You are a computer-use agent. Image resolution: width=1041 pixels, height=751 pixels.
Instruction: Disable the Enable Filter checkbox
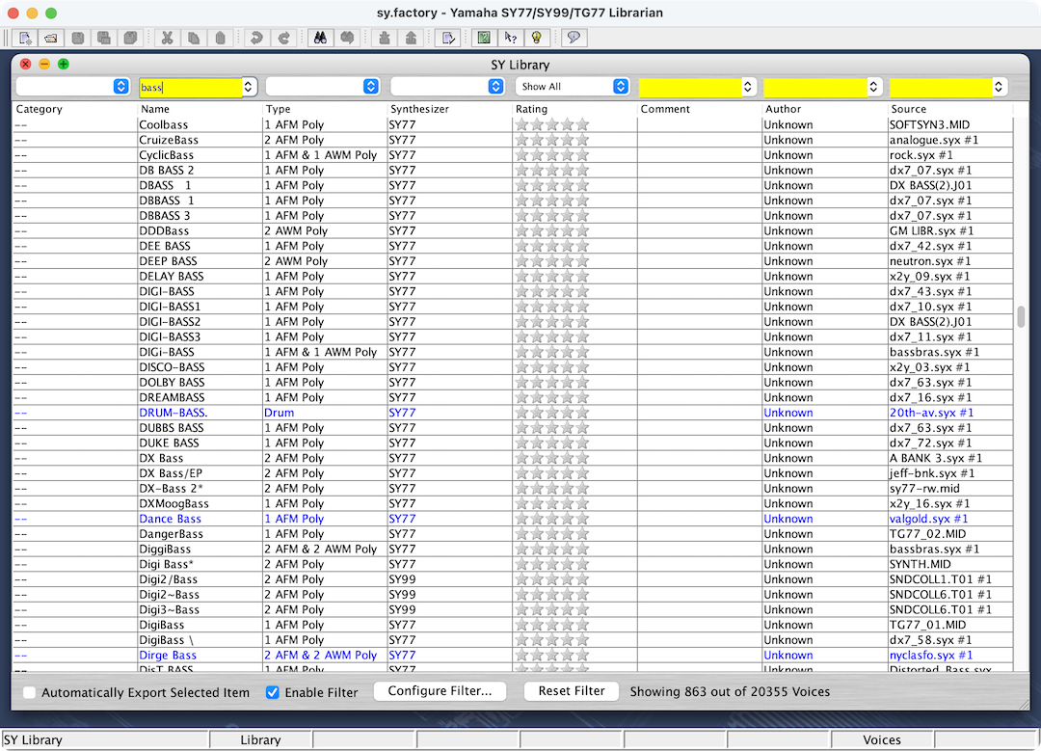[274, 692]
